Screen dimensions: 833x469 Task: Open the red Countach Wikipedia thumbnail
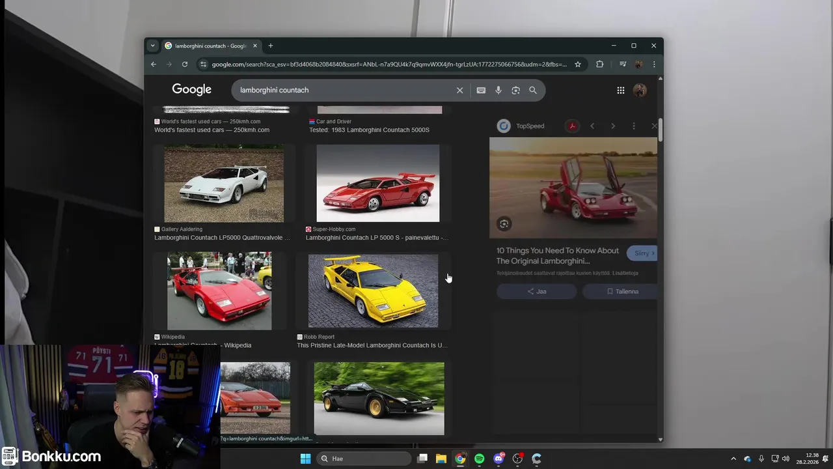click(x=219, y=291)
